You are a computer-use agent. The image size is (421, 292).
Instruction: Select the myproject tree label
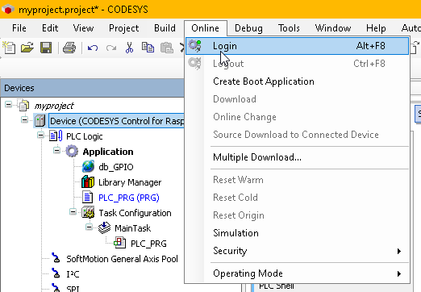[x=54, y=106]
